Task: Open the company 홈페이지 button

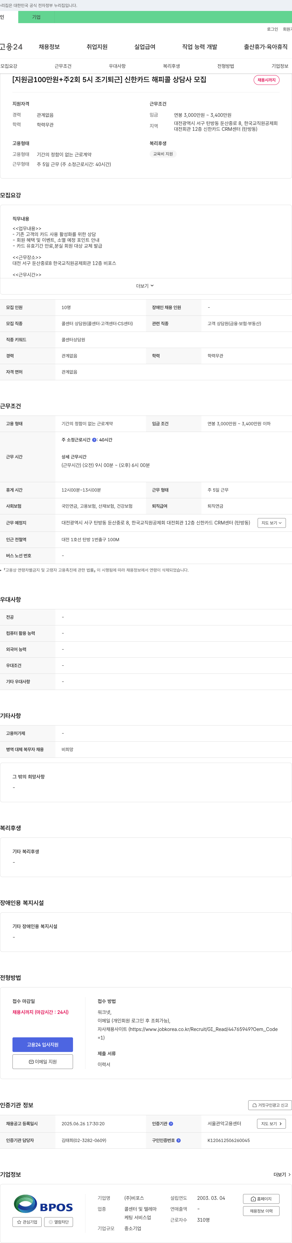Action: pos(261,1199)
